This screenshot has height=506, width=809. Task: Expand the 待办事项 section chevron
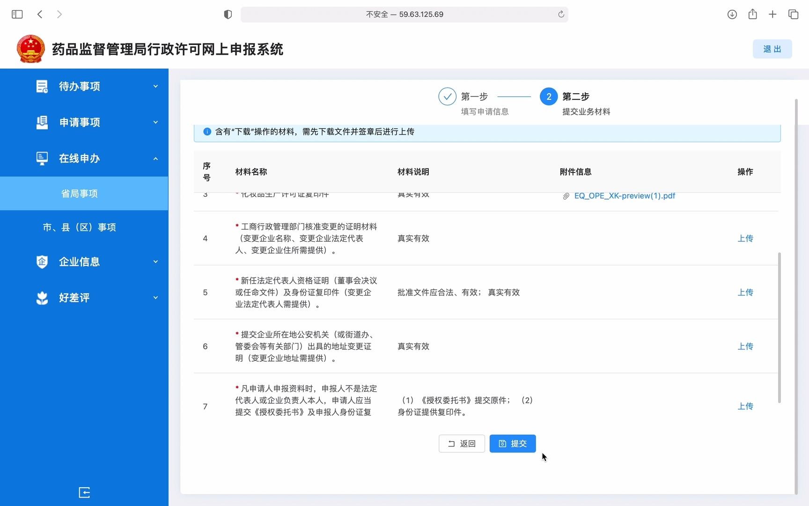tap(156, 86)
